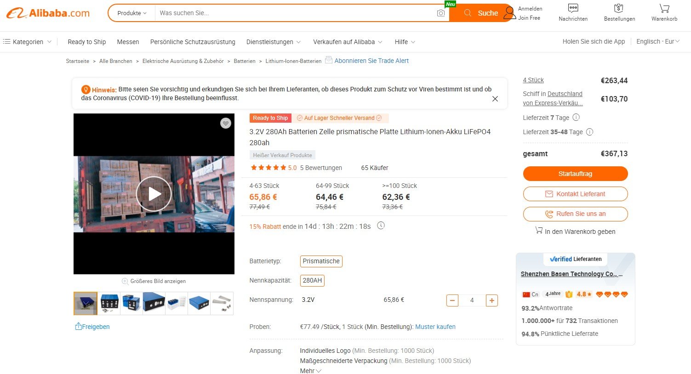Close the Coronavirus Hinweis notice
This screenshot has height=374, width=691.
pos(495,99)
